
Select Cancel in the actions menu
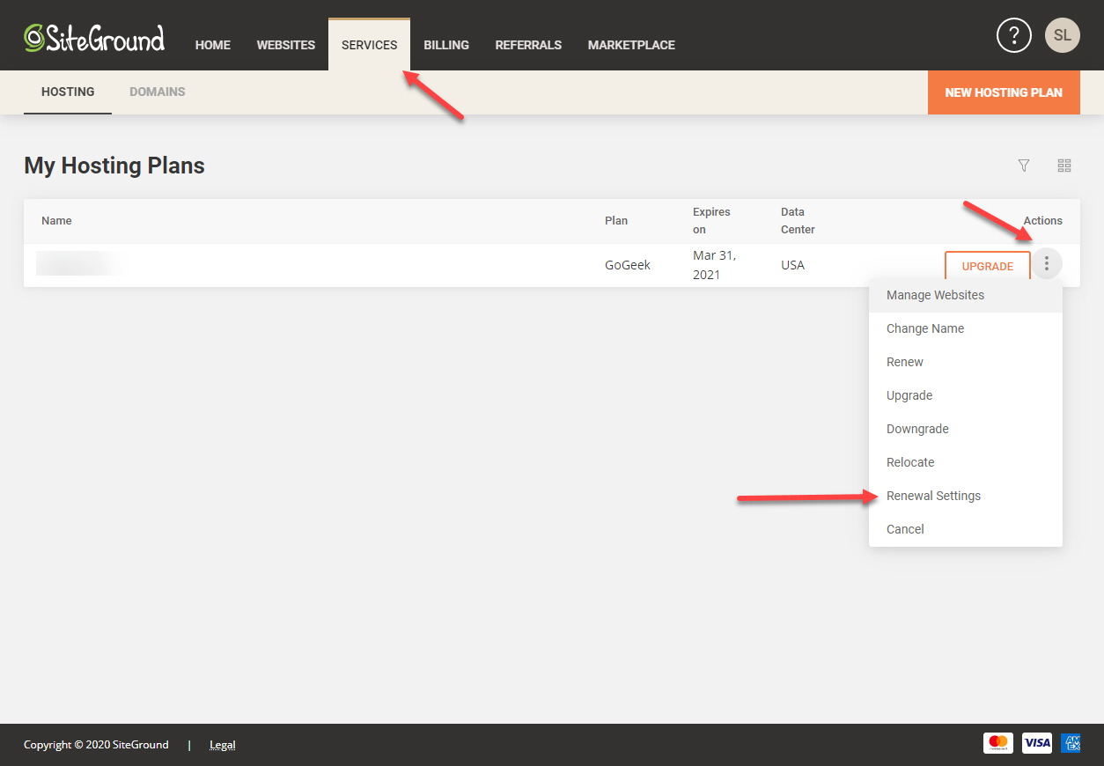click(966, 529)
